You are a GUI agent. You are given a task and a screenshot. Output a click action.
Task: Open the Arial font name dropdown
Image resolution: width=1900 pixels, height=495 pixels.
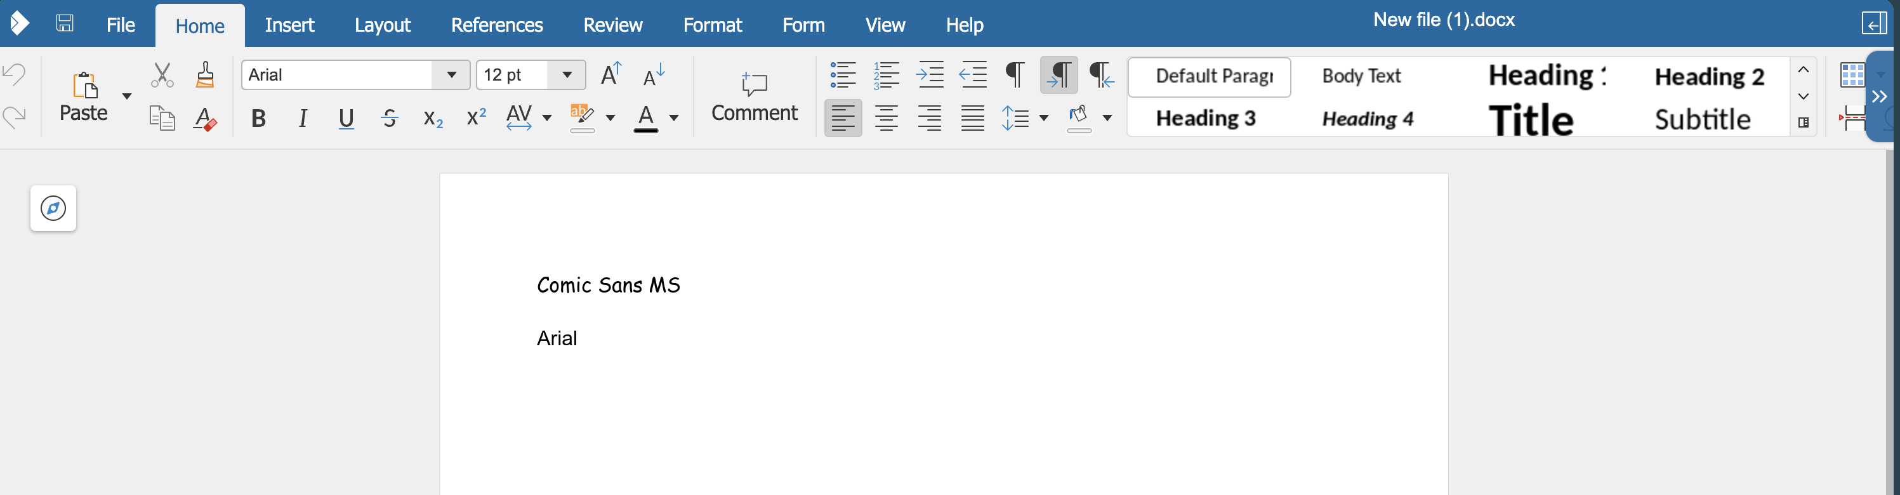(451, 74)
